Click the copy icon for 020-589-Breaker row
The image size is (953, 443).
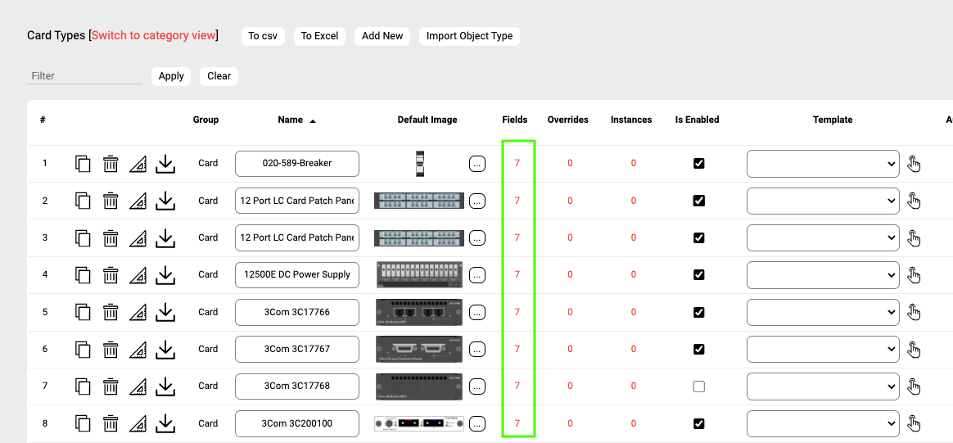click(x=83, y=164)
